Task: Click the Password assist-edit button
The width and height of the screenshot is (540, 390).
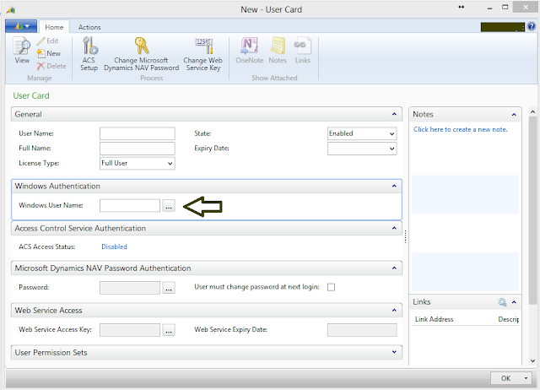Action: click(169, 288)
